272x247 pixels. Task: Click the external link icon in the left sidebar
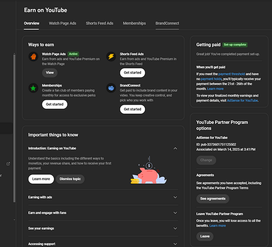(x=8, y=164)
